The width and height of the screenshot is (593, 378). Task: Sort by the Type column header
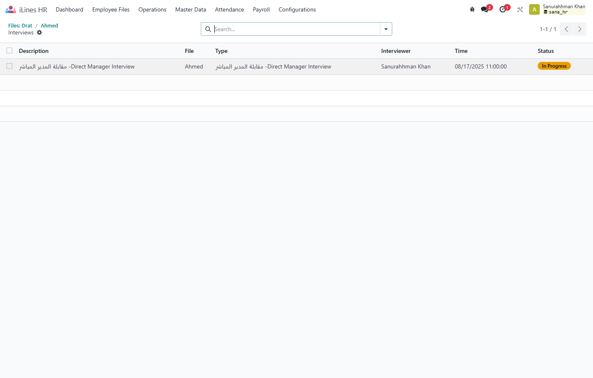pyautogui.click(x=221, y=51)
